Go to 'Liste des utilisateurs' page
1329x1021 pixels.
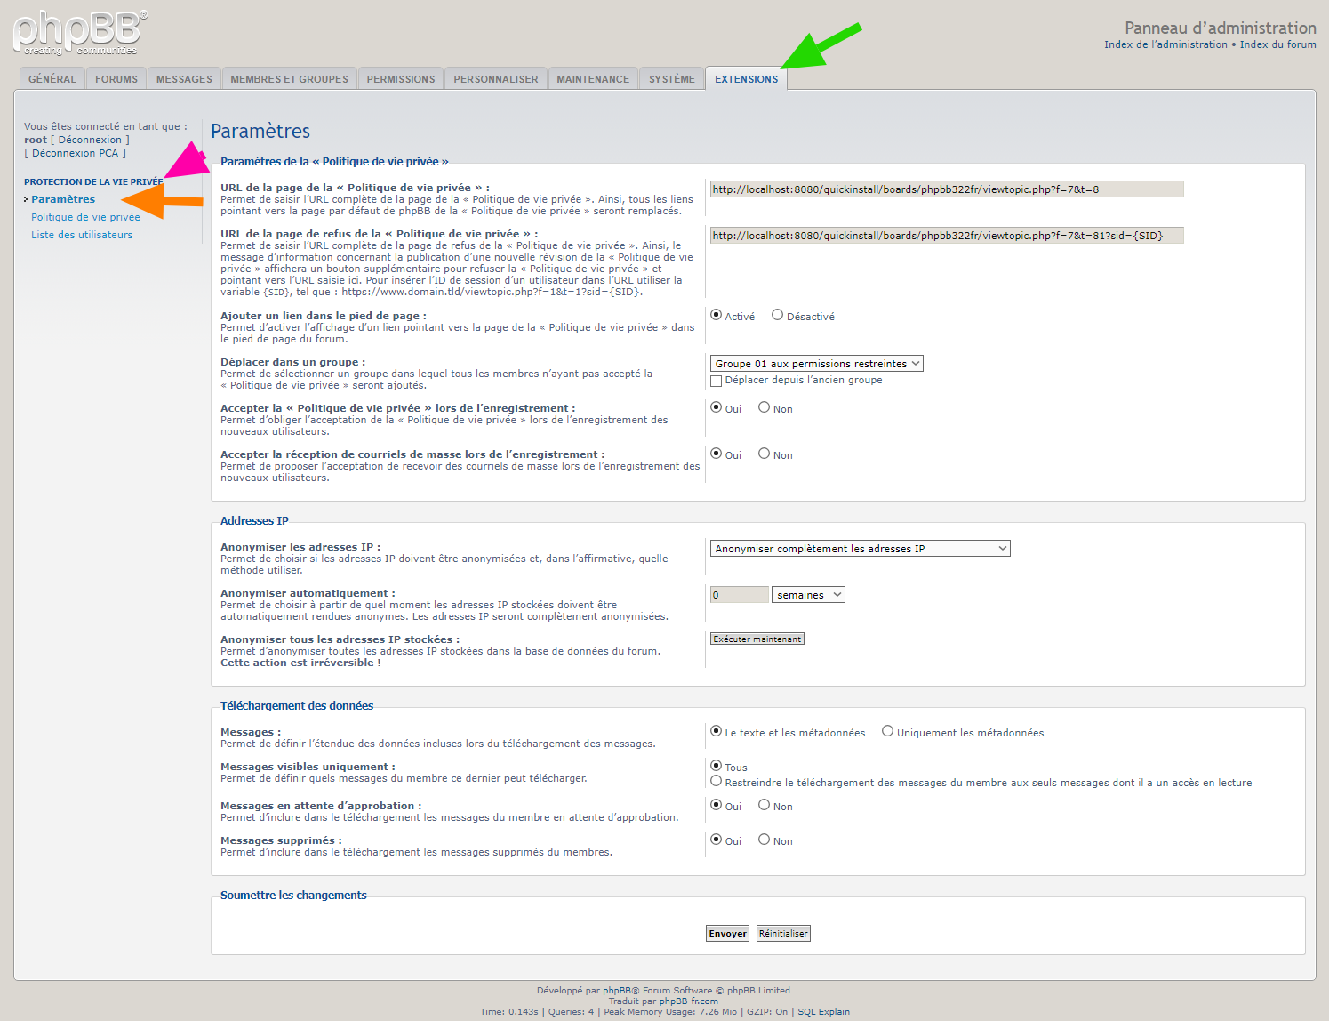[82, 235]
